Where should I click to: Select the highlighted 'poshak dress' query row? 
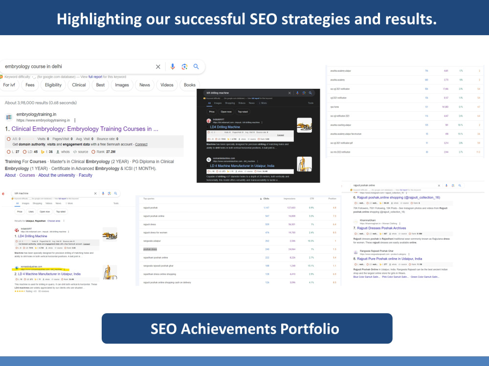pyautogui.click(x=239, y=249)
